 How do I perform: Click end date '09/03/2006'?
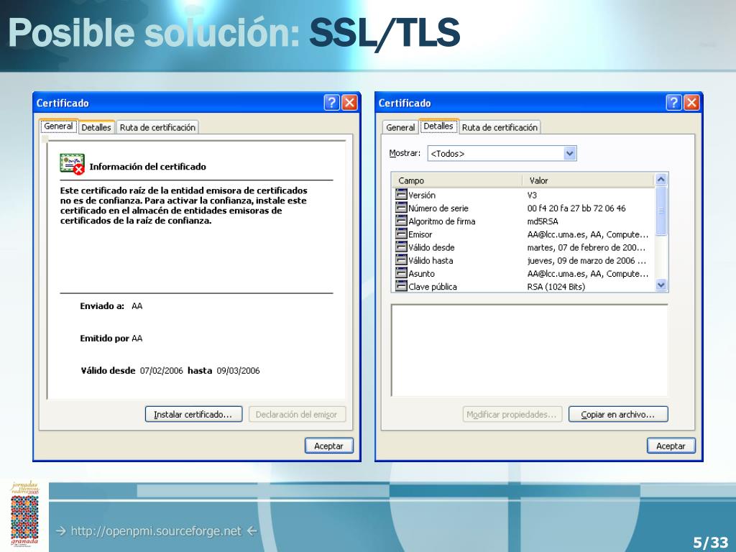coord(238,371)
